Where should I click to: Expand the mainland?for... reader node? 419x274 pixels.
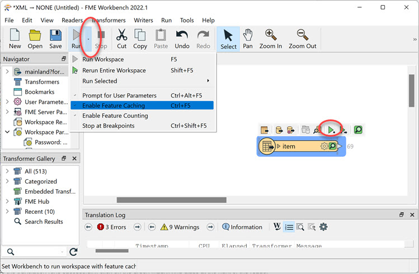7,71
